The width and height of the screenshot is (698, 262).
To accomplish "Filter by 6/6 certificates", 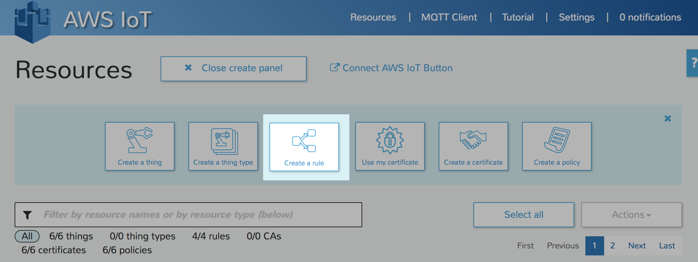I will click(x=54, y=250).
